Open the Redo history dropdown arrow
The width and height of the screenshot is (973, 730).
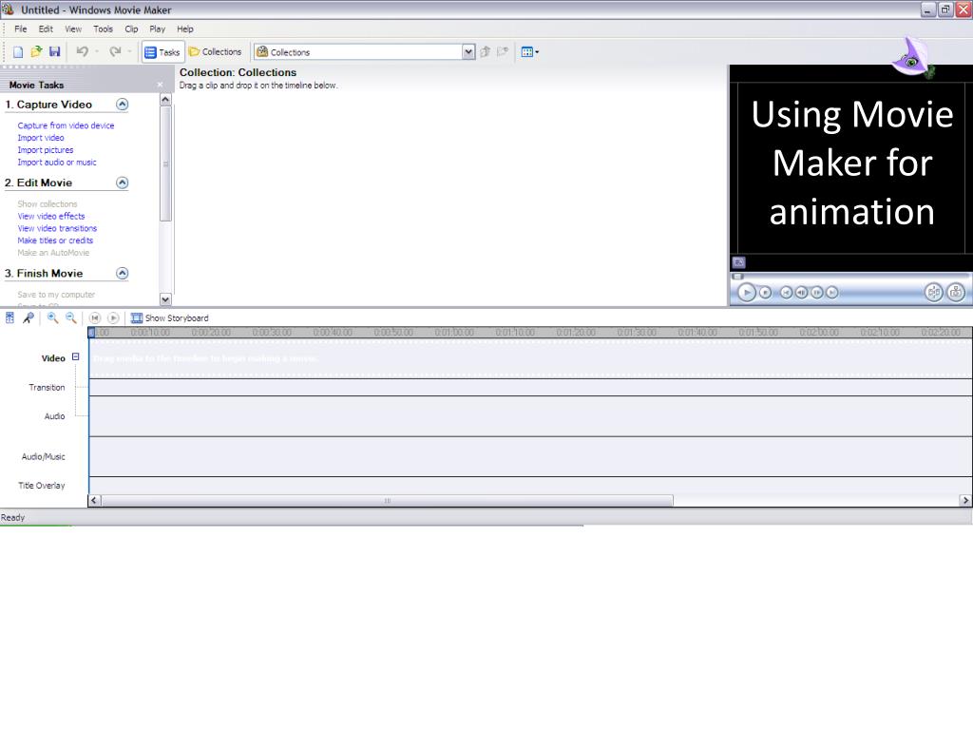pyautogui.click(x=129, y=52)
